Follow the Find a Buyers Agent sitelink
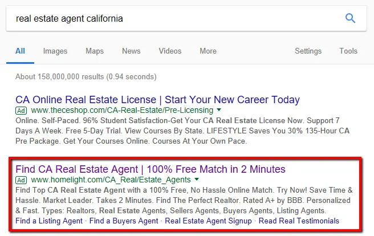 click(124, 221)
